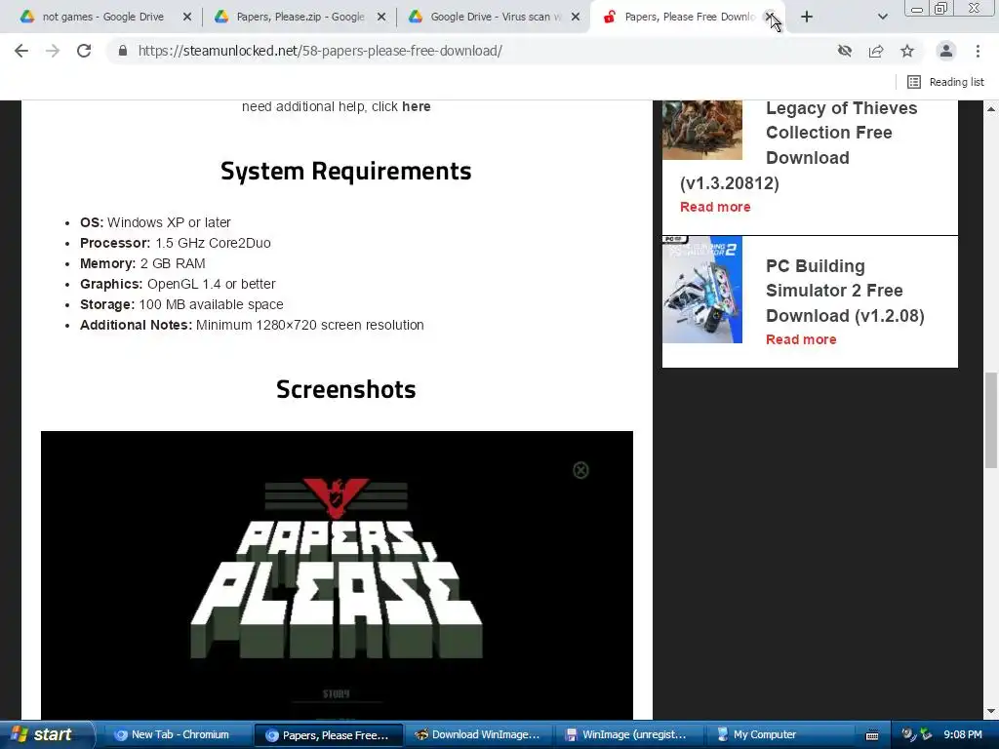
Task: Close the 'Papers, Please.zip' tab
Action: click(381, 18)
